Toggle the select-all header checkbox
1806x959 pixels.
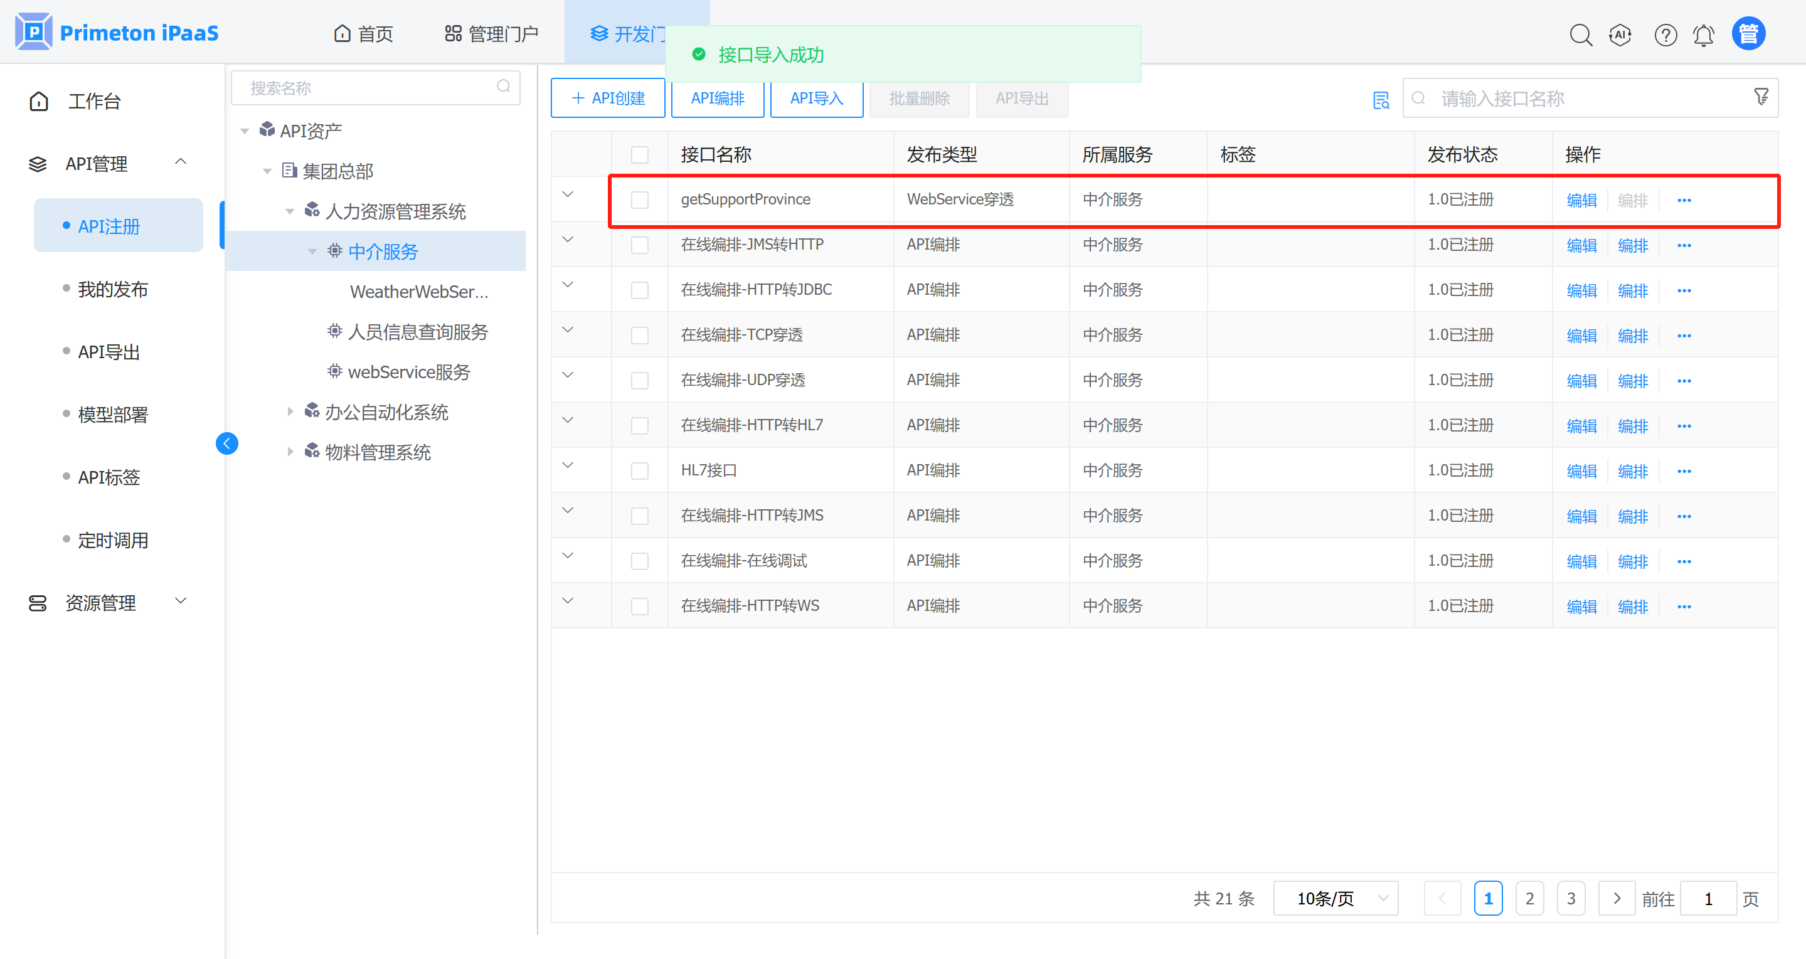(639, 154)
